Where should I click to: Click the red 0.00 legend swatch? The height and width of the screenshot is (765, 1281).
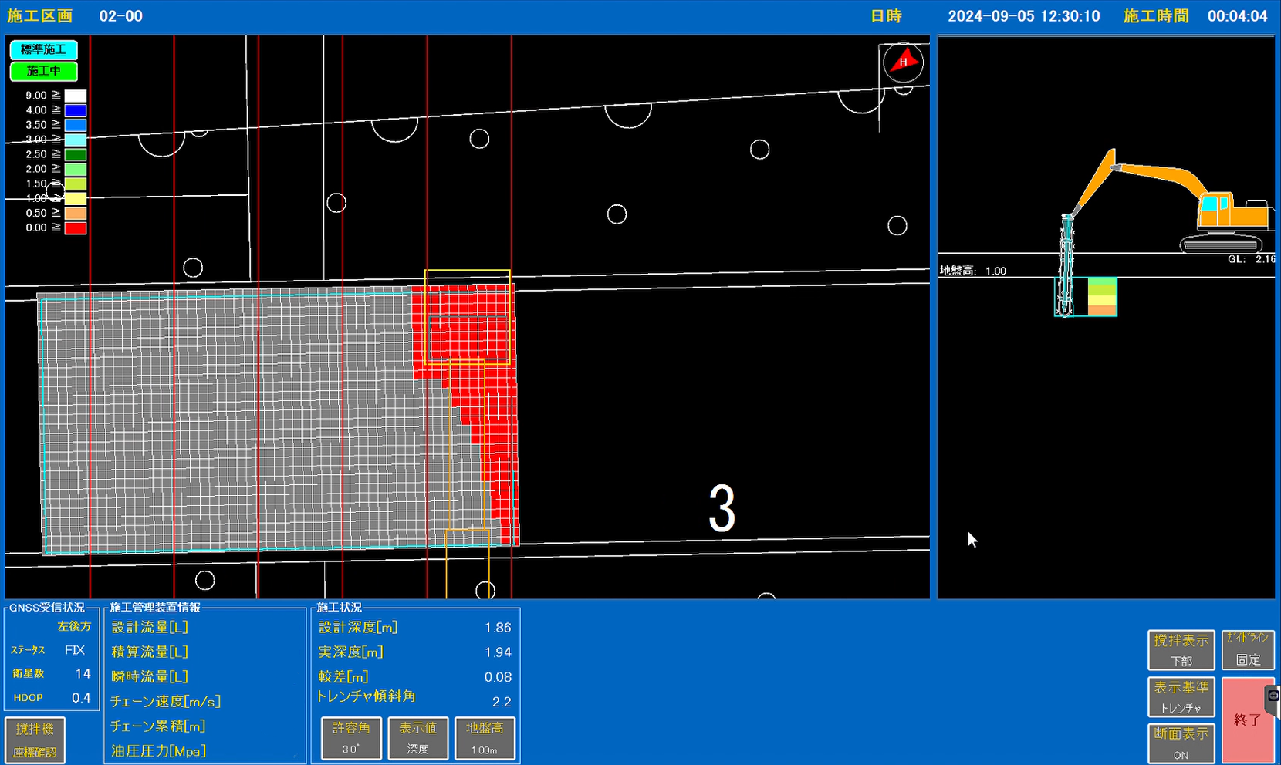tap(75, 228)
